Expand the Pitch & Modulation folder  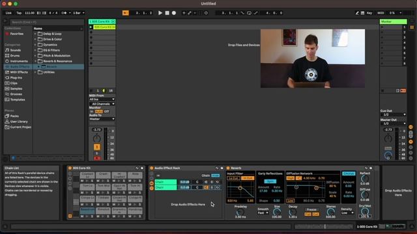coord(35,56)
